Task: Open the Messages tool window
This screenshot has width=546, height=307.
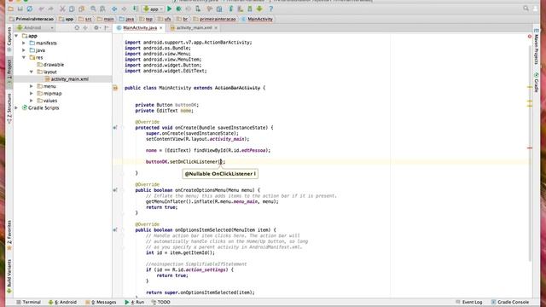Action: coord(101,302)
